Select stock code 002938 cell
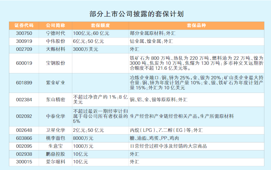This screenshot has height=170, width=271. [24, 154]
